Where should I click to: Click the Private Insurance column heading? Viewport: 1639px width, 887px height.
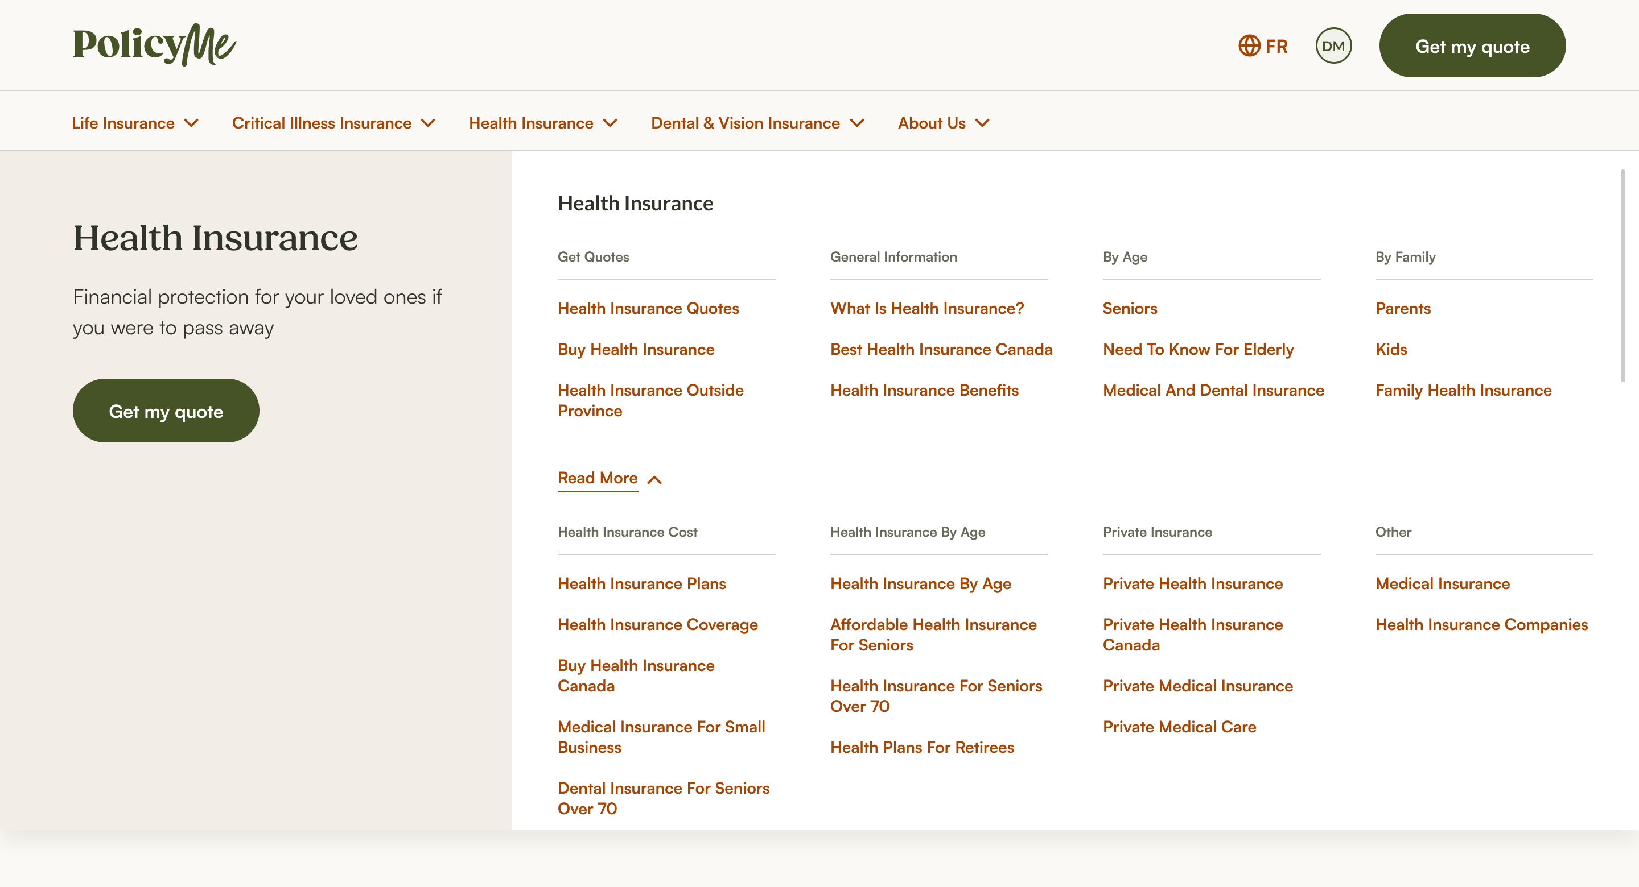click(x=1157, y=532)
